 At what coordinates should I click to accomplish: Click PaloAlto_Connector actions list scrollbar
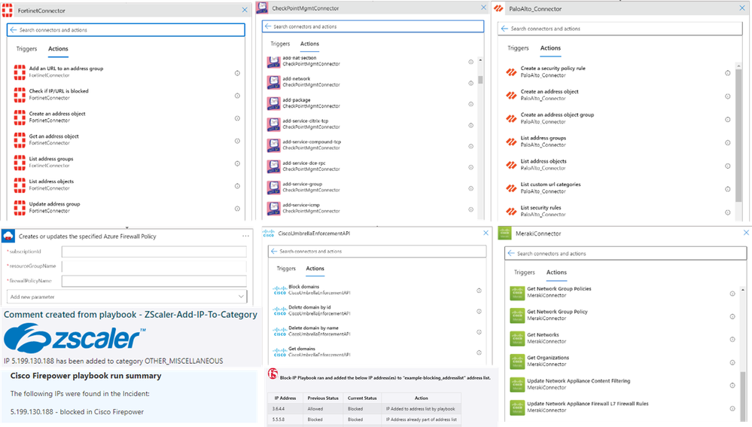tap(738, 136)
